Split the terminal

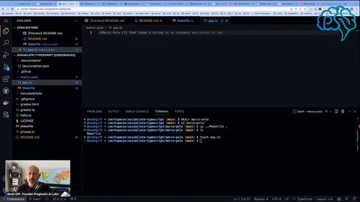[x=336, y=112]
